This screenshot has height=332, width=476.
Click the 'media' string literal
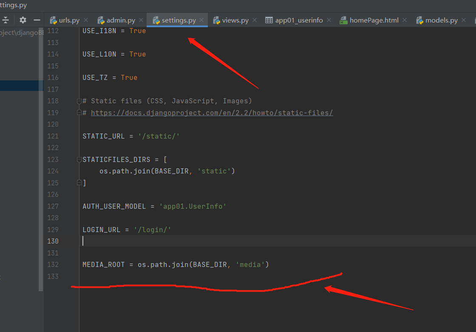[x=250, y=264]
